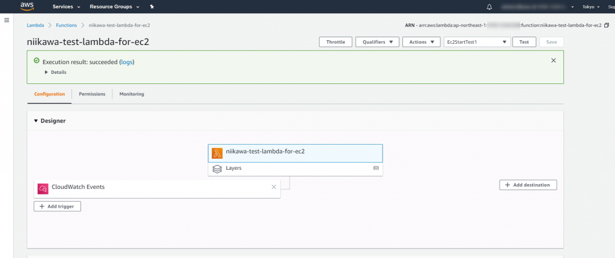Go to the Lambda breadcrumb link
615x258 pixels.
[x=35, y=25]
